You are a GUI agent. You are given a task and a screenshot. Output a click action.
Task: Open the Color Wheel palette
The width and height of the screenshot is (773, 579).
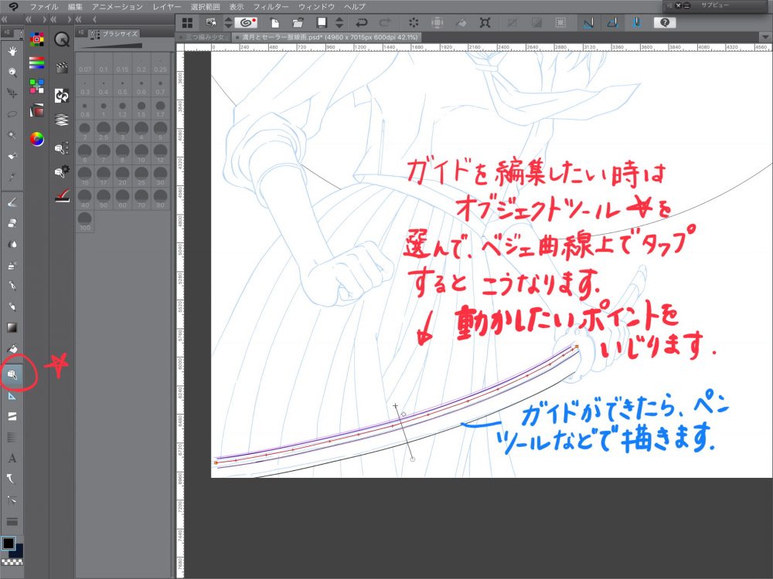(36, 139)
